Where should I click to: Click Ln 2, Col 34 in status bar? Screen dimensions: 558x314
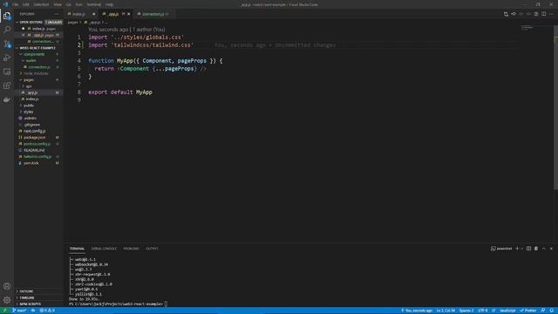tap(446, 311)
